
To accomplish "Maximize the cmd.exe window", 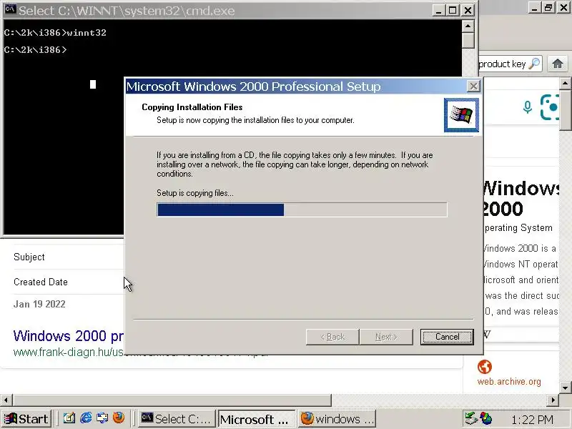I will [x=453, y=10].
